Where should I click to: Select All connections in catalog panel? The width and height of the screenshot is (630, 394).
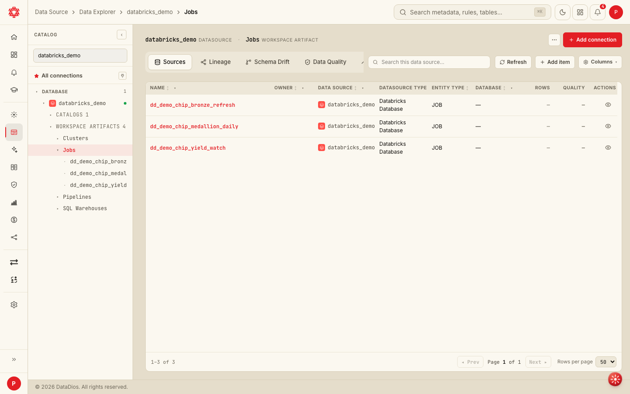(62, 76)
